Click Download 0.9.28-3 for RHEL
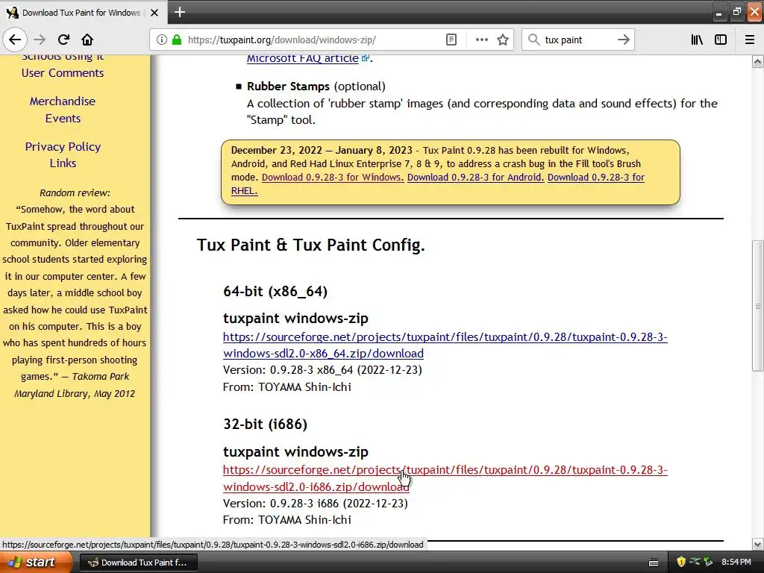 pos(596,178)
